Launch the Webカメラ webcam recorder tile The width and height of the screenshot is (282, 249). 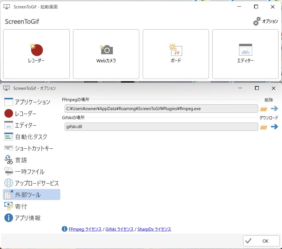coord(106,54)
